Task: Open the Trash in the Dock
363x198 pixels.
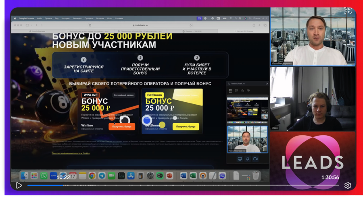Action: point(256,175)
